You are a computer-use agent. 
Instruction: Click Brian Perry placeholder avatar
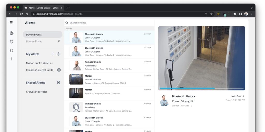(x=76, y=107)
